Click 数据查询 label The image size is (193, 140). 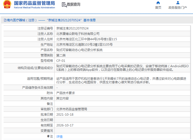(x=73, y=4)
